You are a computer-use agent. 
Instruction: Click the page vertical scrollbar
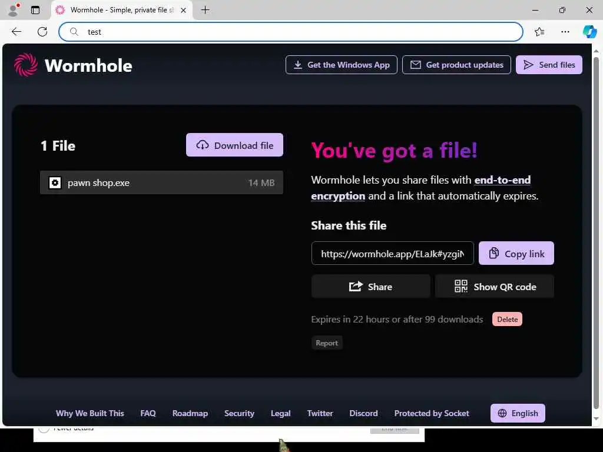(x=596, y=233)
